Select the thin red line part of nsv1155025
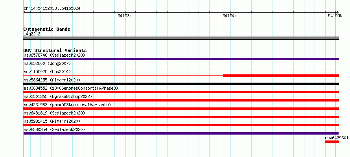The width and height of the screenshot is (350, 157). click(x=123, y=76)
